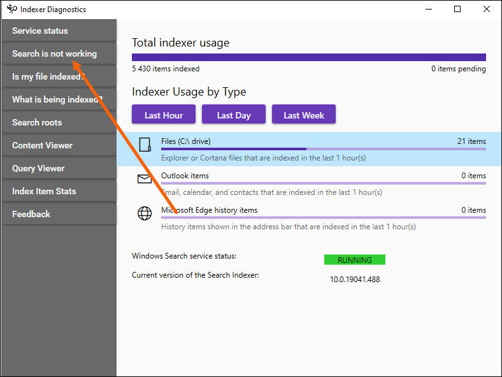The height and width of the screenshot is (377, 502).
Task: Select Microsoft Edge history items label
Action: tap(210, 210)
